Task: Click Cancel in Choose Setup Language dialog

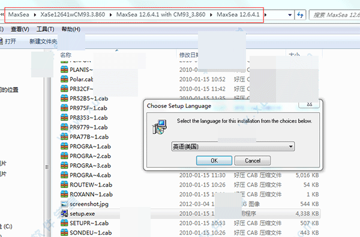Action: click(x=253, y=161)
